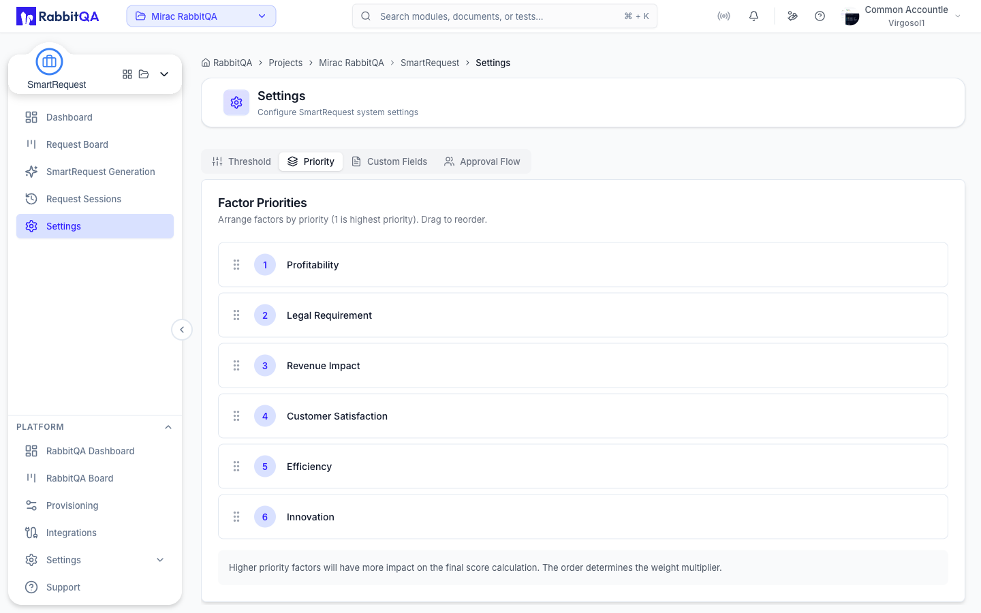Open the Mirac RabbitQA project dropdown
Image resolution: width=981 pixels, height=613 pixels.
(x=201, y=16)
